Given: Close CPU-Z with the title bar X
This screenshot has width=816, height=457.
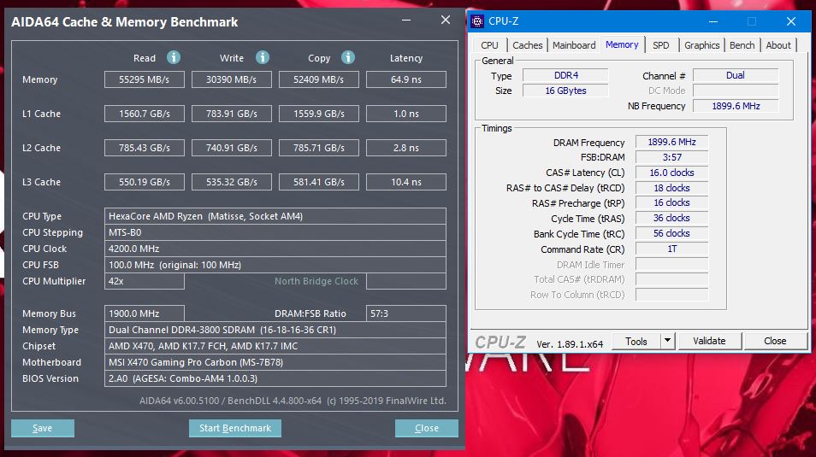Looking at the screenshot, I should point(791,21).
